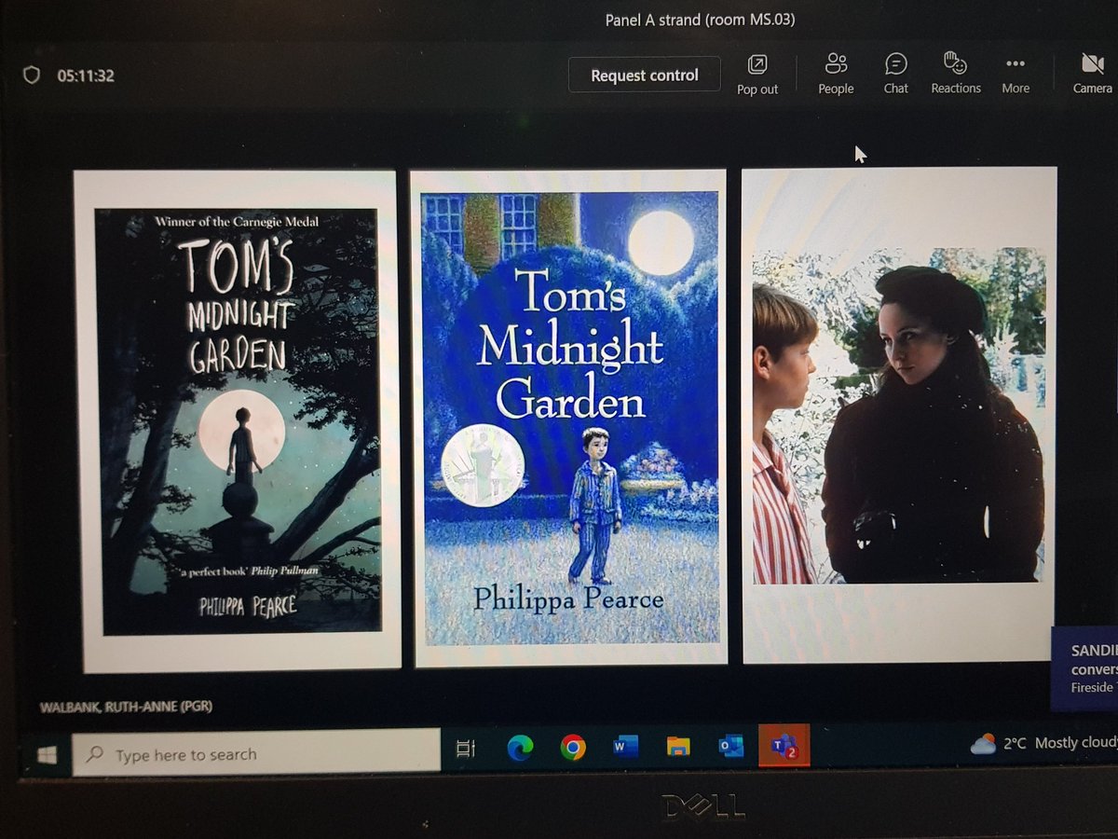The width and height of the screenshot is (1118, 839).
Task: Switch to Microsoft Teams in the taskbar
Action: pos(784,745)
